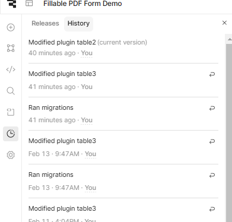Select the History tab
Image resolution: width=232 pixels, height=222 pixels.
tap(78, 23)
